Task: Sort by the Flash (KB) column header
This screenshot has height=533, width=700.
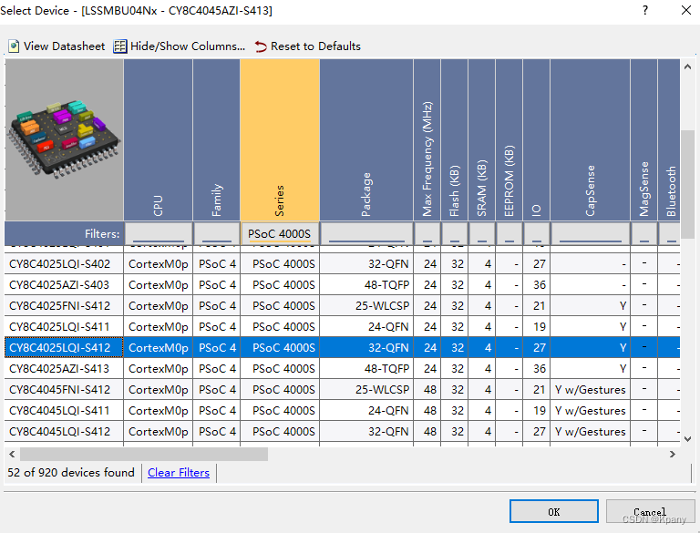Action: point(454,139)
